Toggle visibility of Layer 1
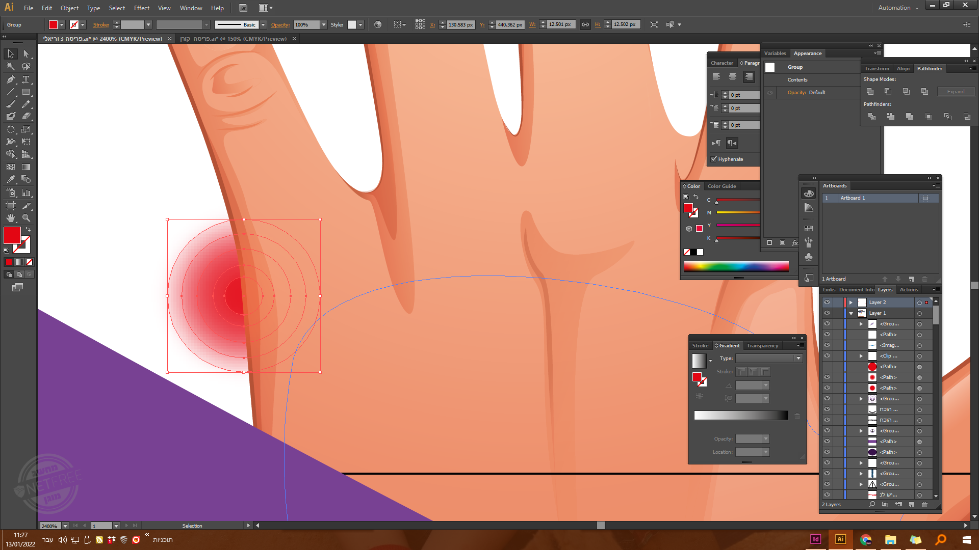 827,313
